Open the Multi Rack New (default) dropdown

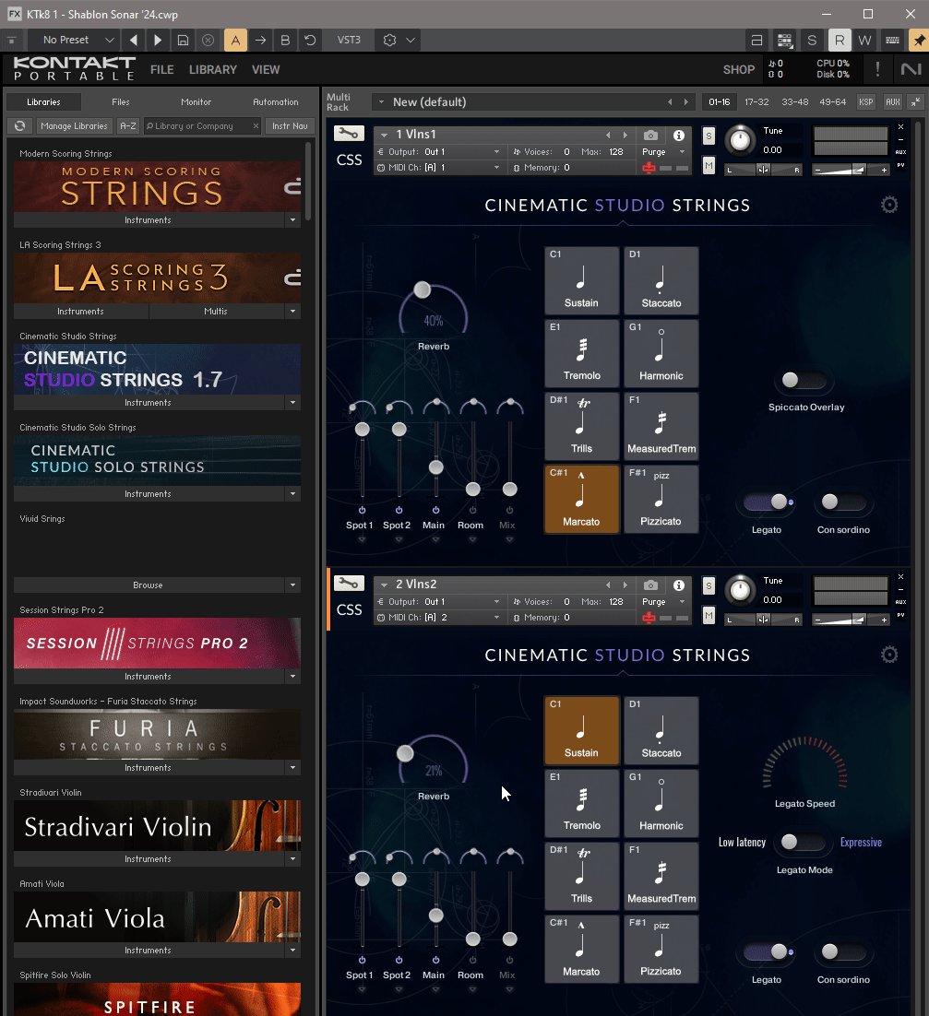[381, 102]
